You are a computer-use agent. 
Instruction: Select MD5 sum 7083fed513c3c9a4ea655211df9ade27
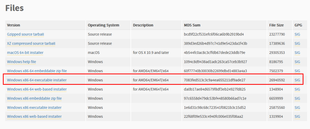(x=215, y=80)
